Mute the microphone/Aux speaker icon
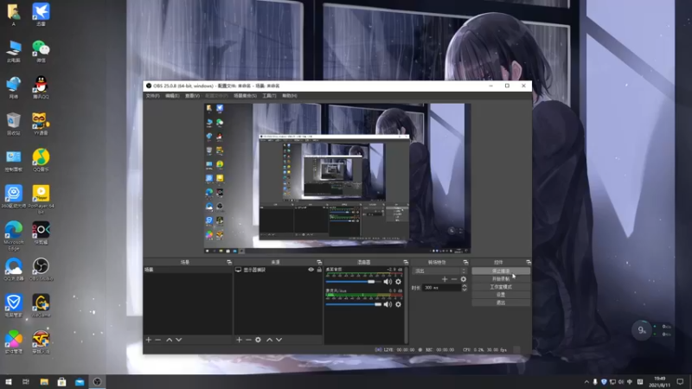 coord(388,304)
